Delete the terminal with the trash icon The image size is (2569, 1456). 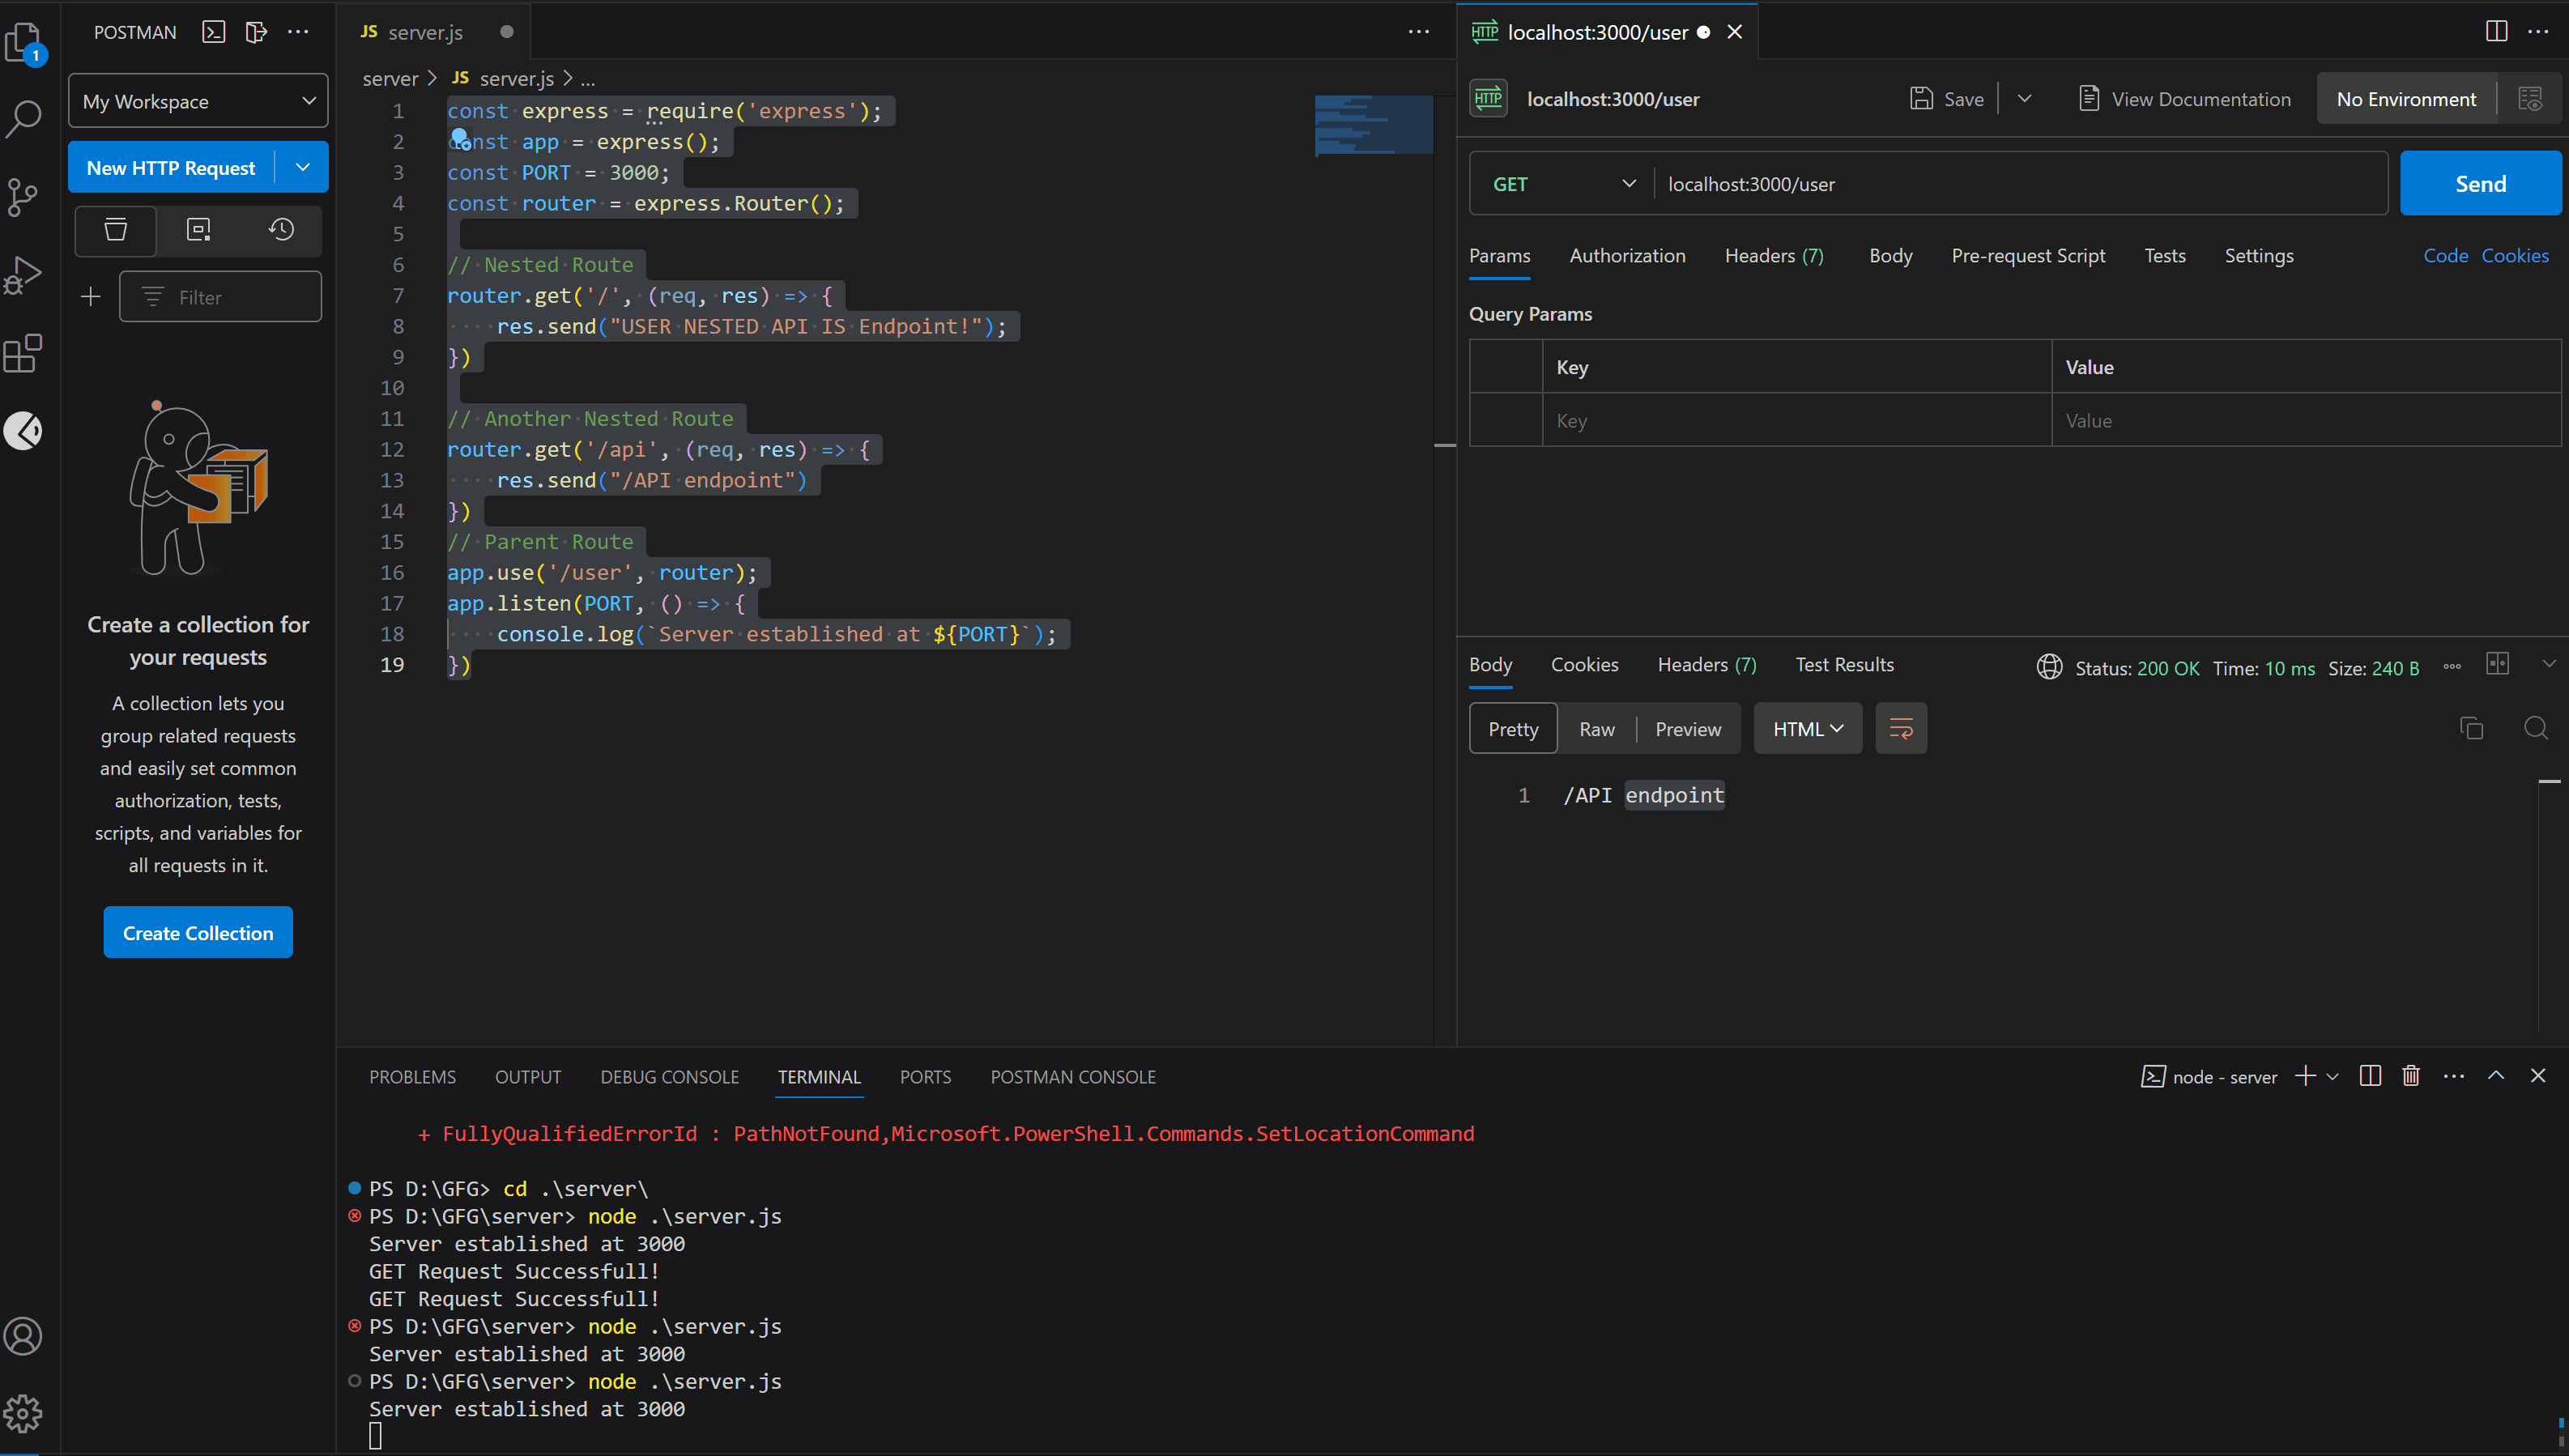coord(2411,1076)
